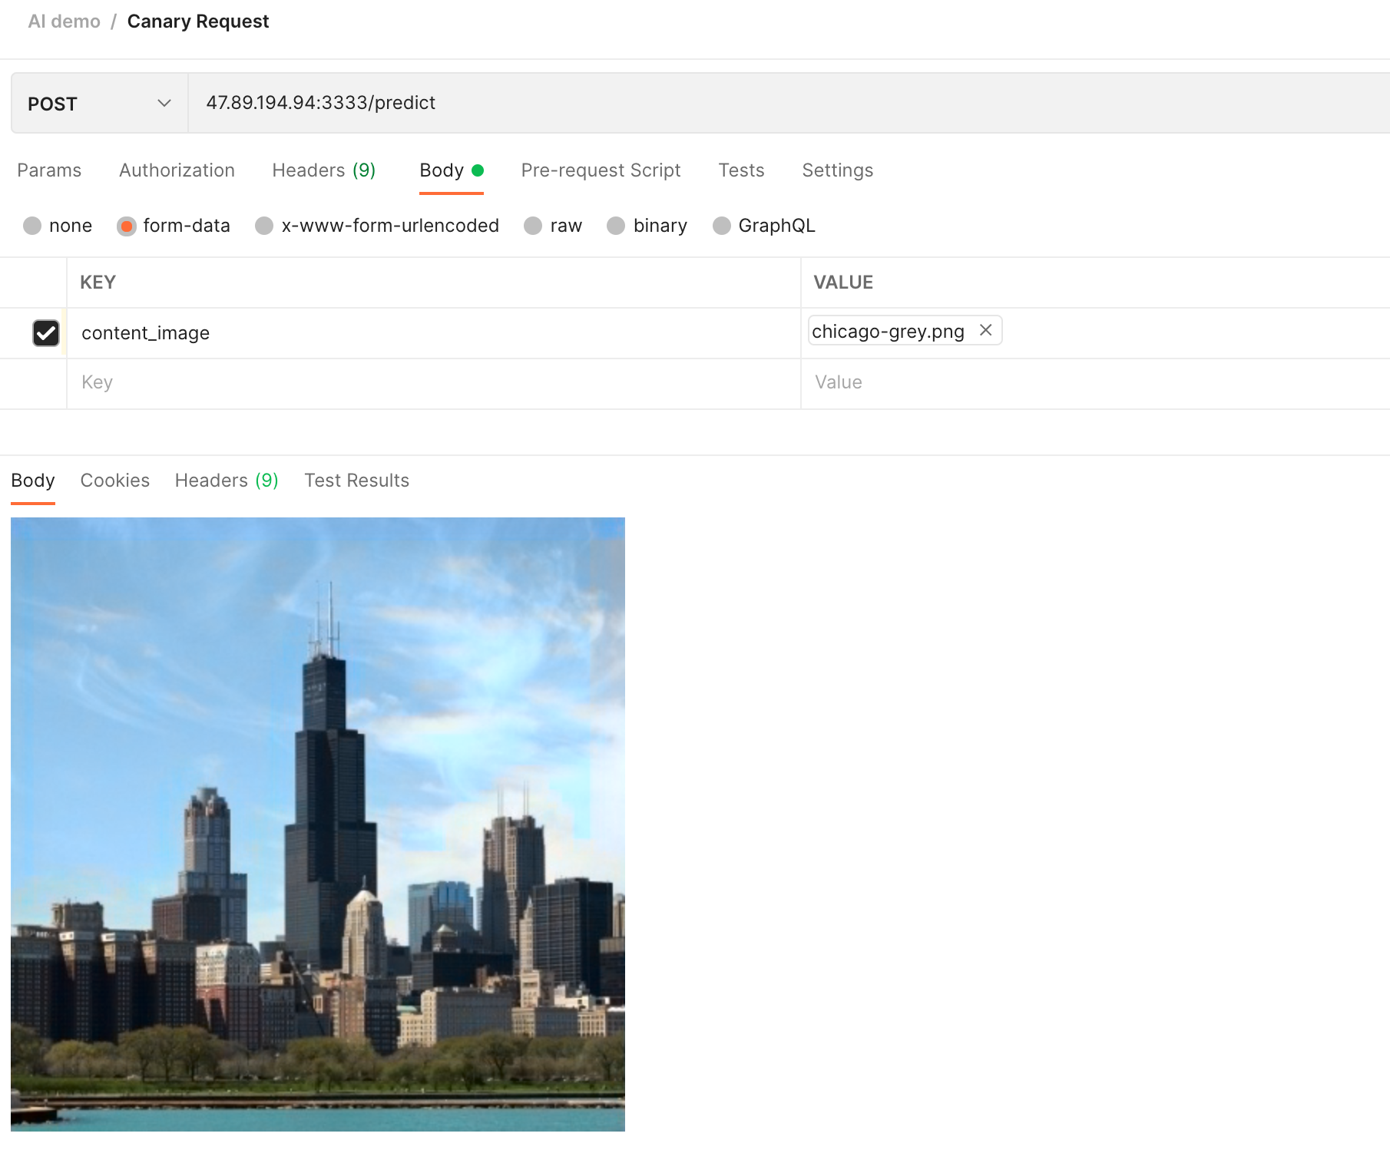Open the request Settings tab
The height and width of the screenshot is (1173, 1390).
click(x=837, y=170)
